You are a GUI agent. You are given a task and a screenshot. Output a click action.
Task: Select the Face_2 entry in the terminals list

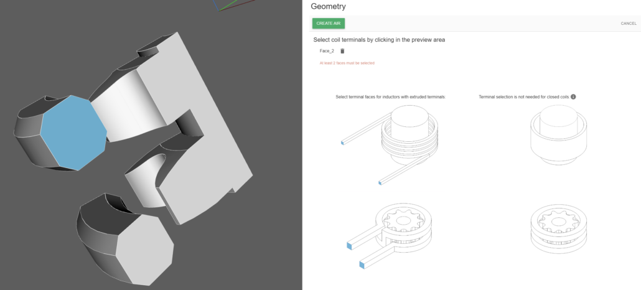327,51
